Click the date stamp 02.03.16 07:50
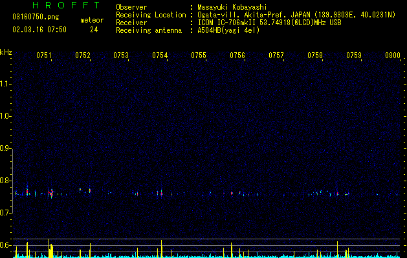407x258 pixels. pyautogui.click(x=39, y=30)
